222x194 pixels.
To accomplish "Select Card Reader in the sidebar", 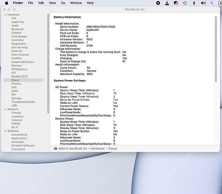I will [19, 36].
